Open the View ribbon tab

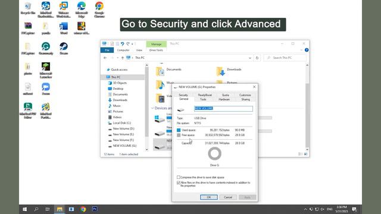tap(139, 50)
